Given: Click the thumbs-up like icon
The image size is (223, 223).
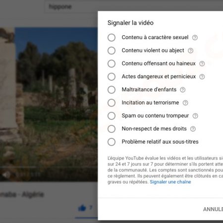Looking at the screenshot, I should [x=82, y=208].
